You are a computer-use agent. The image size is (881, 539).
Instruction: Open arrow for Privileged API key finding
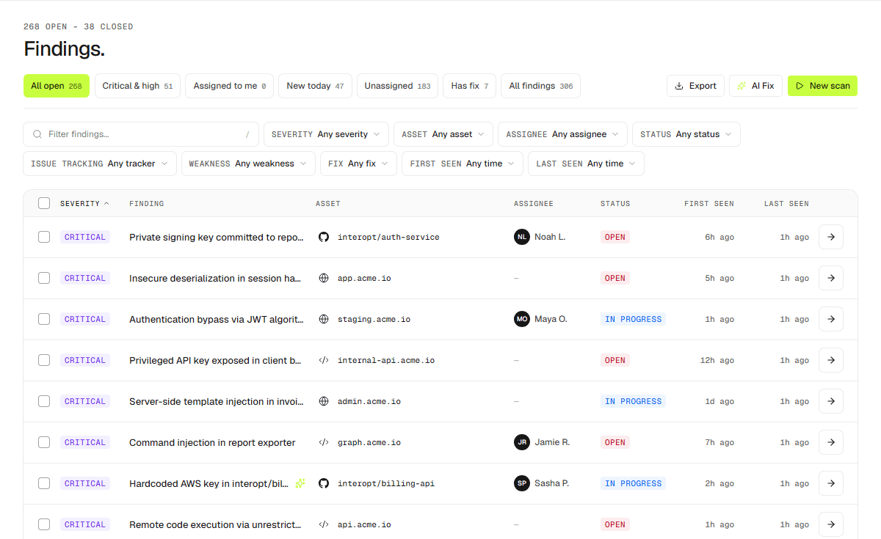click(830, 360)
